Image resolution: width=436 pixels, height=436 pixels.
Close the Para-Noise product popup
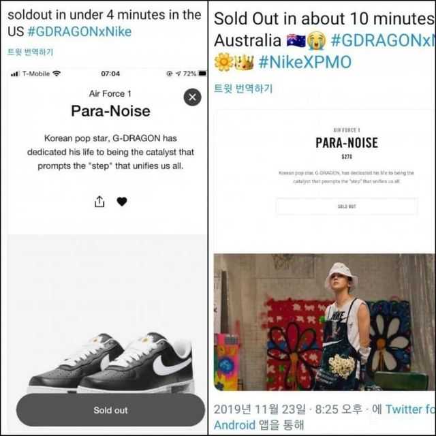[x=192, y=97]
